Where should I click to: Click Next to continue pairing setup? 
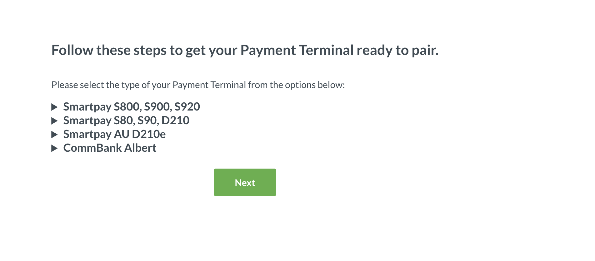click(x=245, y=182)
